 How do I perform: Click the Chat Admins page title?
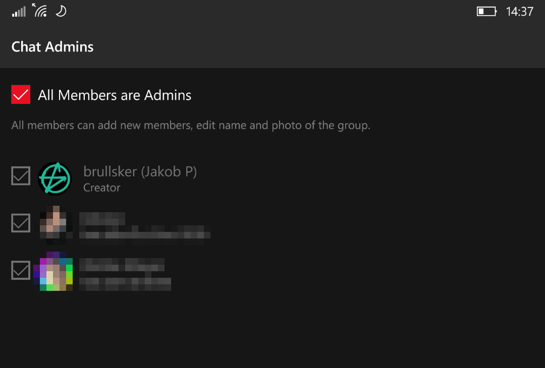[x=52, y=47]
